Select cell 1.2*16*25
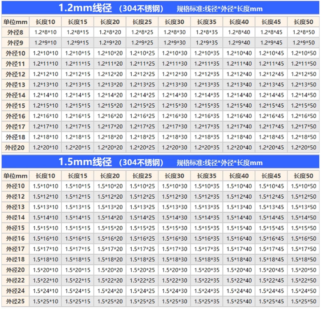The height and width of the screenshot is (309, 321). click(x=142, y=116)
